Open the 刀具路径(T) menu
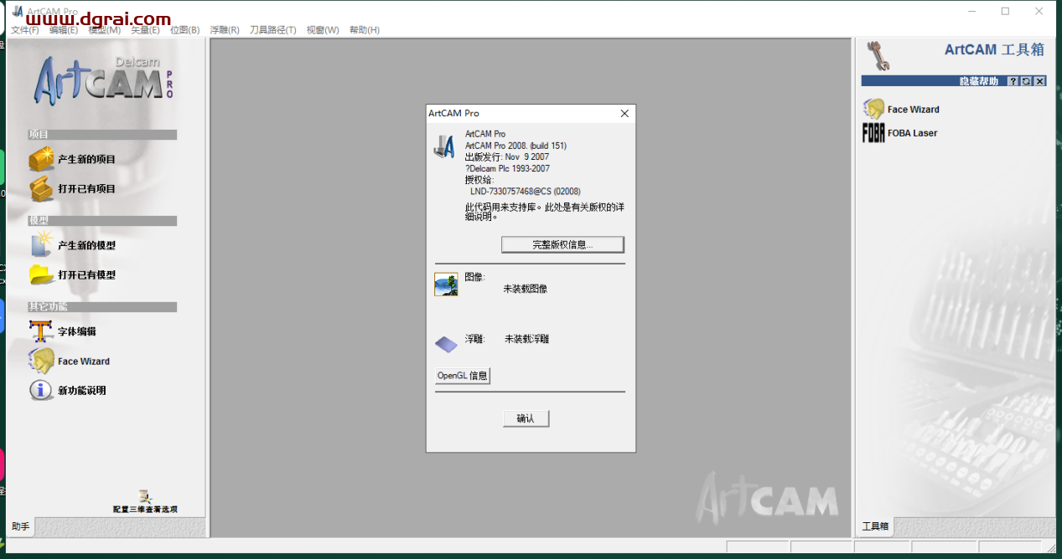1062x559 pixels. click(273, 30)
